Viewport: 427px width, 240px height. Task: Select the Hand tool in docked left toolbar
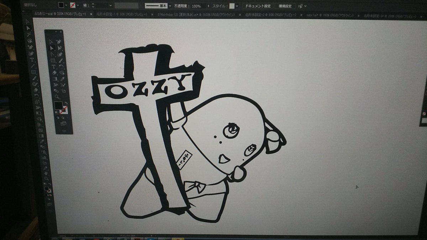point(46,173)
